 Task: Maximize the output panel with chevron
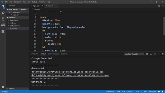tap(159, 54)
